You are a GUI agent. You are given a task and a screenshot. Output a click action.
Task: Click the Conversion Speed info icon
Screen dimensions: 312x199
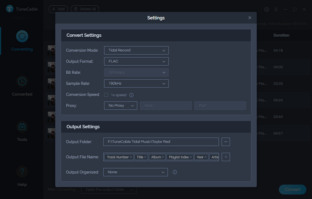tap(131, 95)
